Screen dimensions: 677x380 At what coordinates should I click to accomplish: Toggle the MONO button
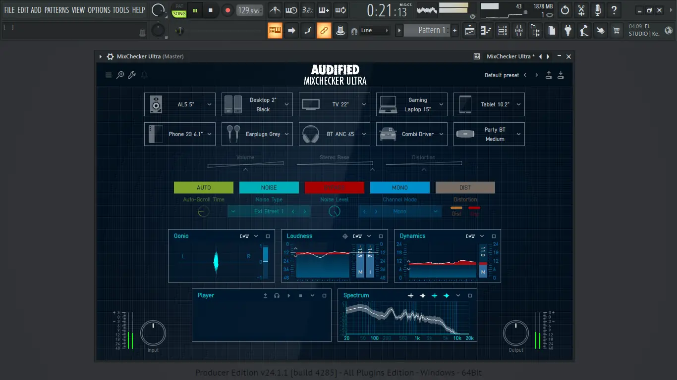(x=400, y=188)
